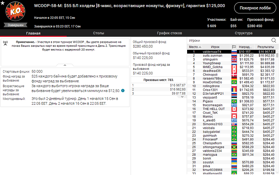This screenshot has height=175, width=279.
Task: Open the Столы tab
Action: pyautogui.click(x=99, y=33)
